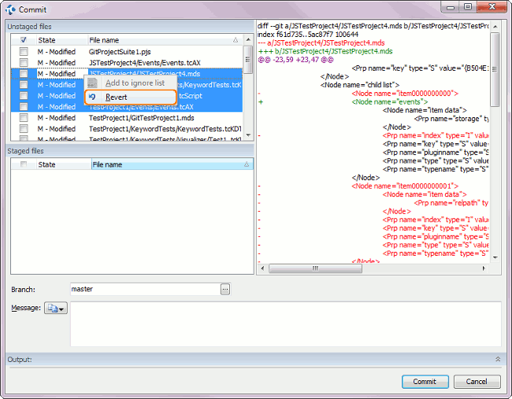The image size is (512, 399).
Task: Sort unstaged files by File name column
Action: (x=165, y=40)
